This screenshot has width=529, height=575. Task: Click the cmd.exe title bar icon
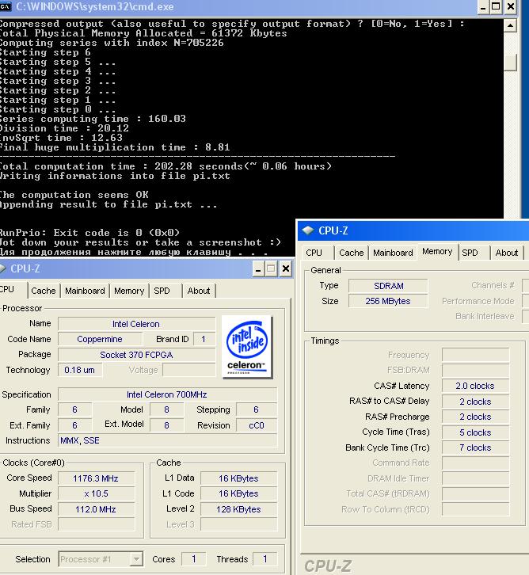[5, 6]
